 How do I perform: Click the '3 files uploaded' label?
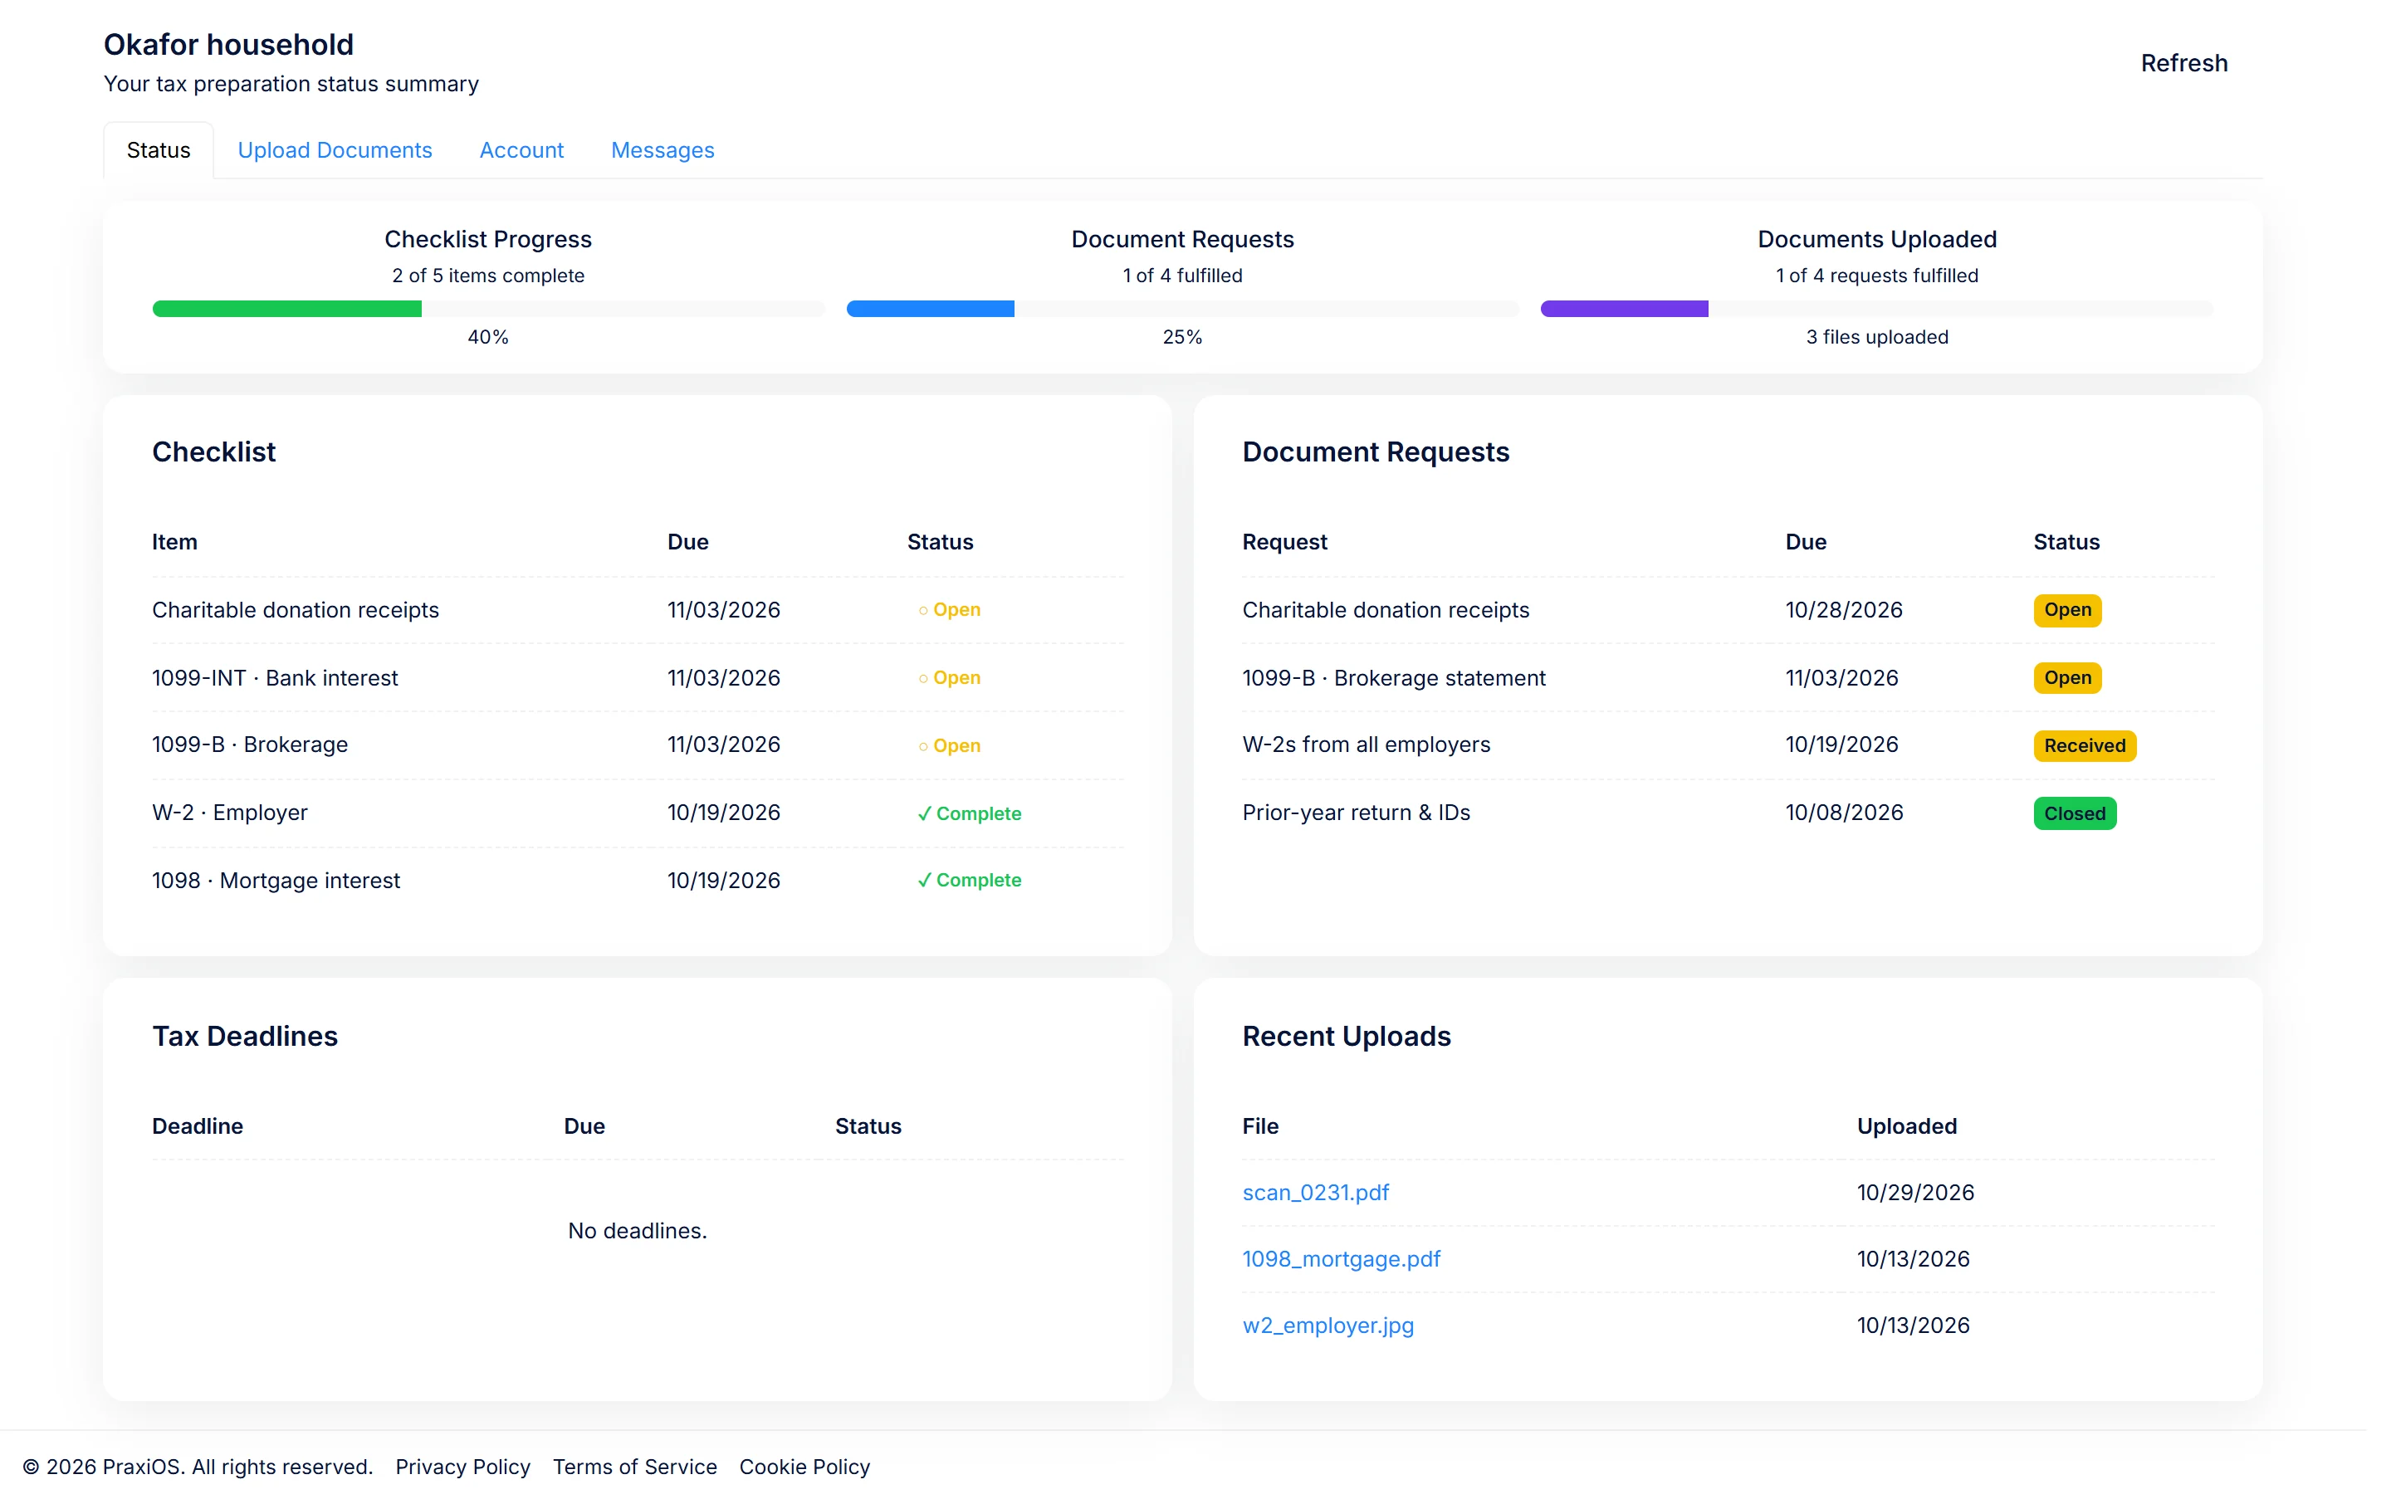[x=1876, y=337]
